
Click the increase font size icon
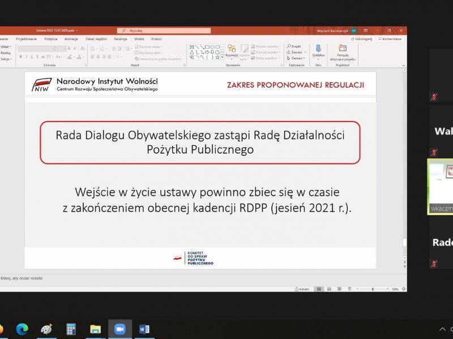point(69,49)
